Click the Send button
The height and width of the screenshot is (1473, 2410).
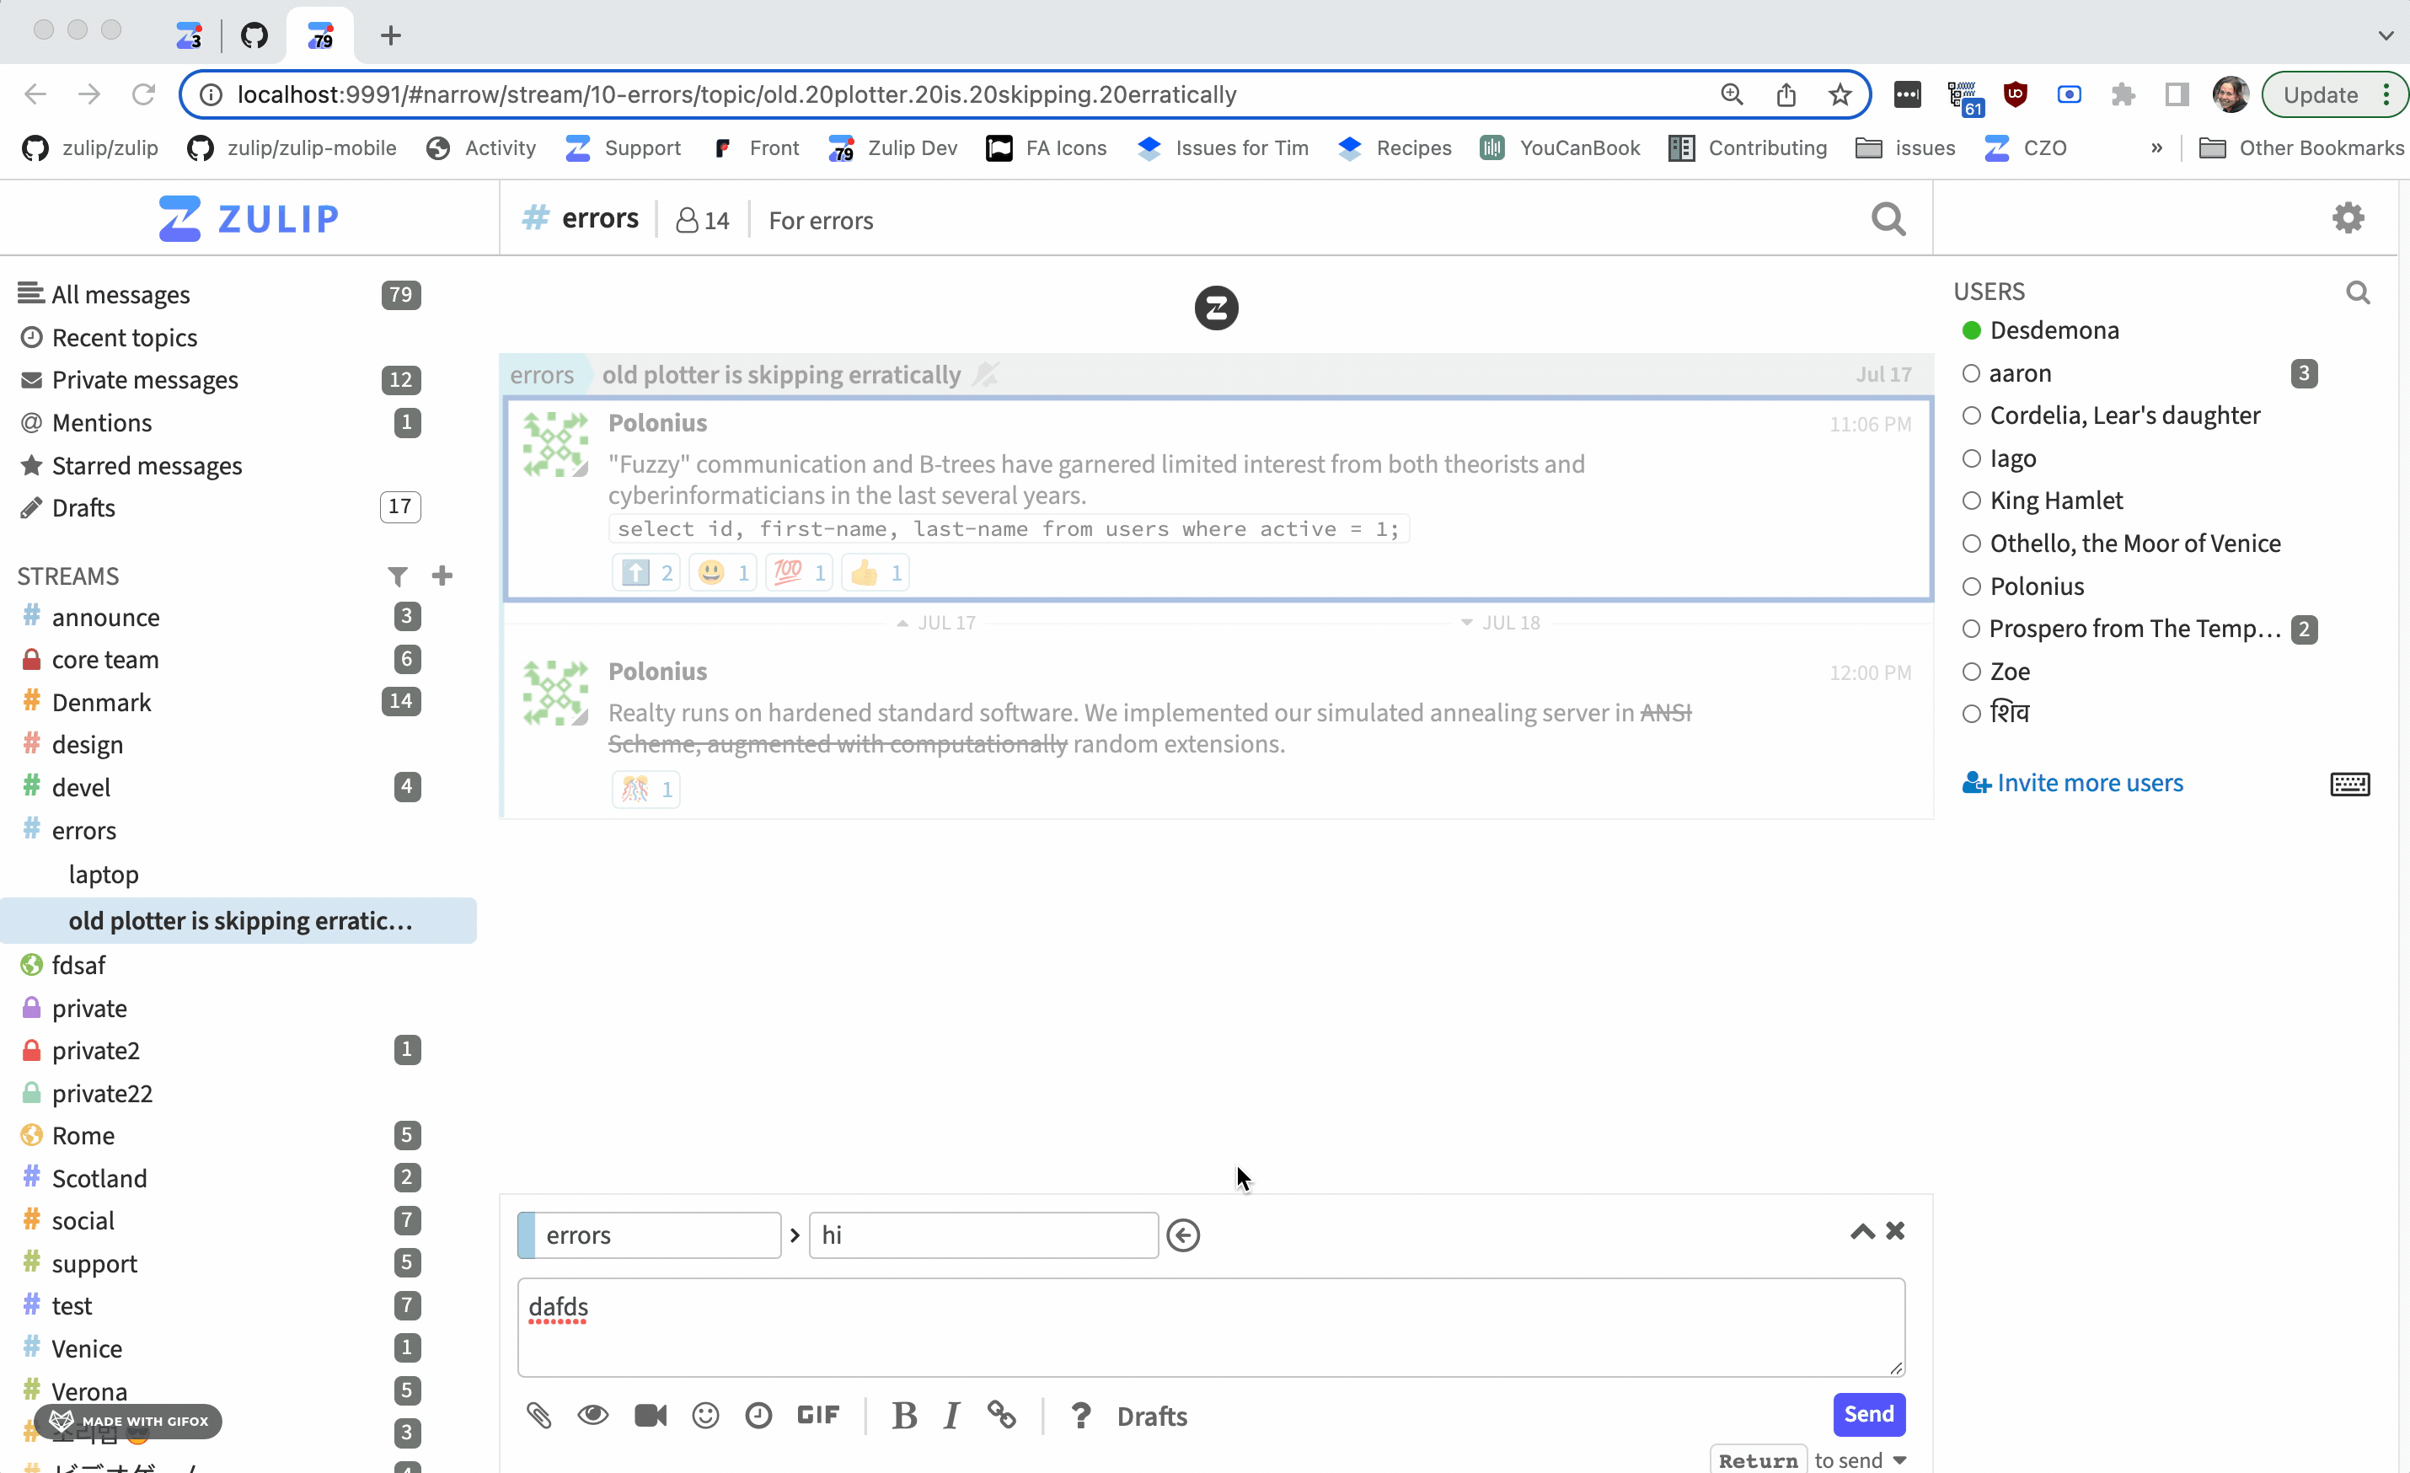[x=1868, y=1414]
